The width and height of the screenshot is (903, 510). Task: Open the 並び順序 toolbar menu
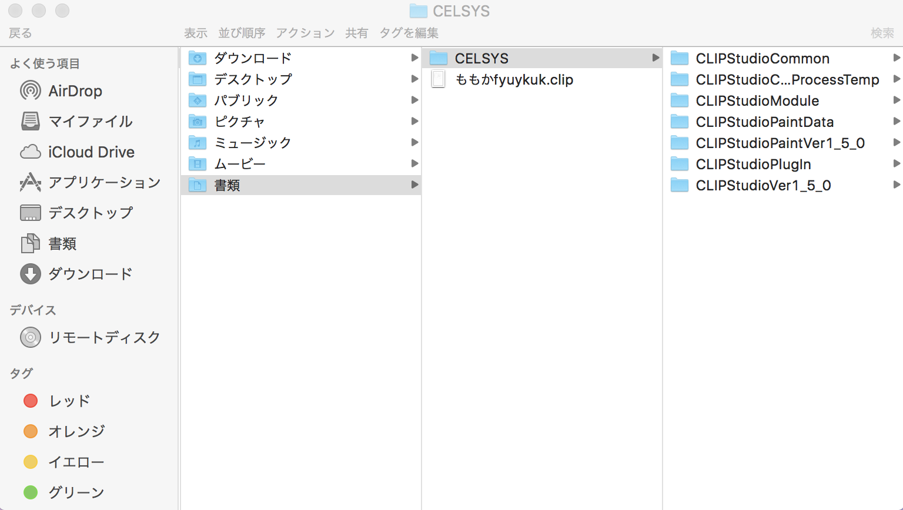(x=242, y=33)
